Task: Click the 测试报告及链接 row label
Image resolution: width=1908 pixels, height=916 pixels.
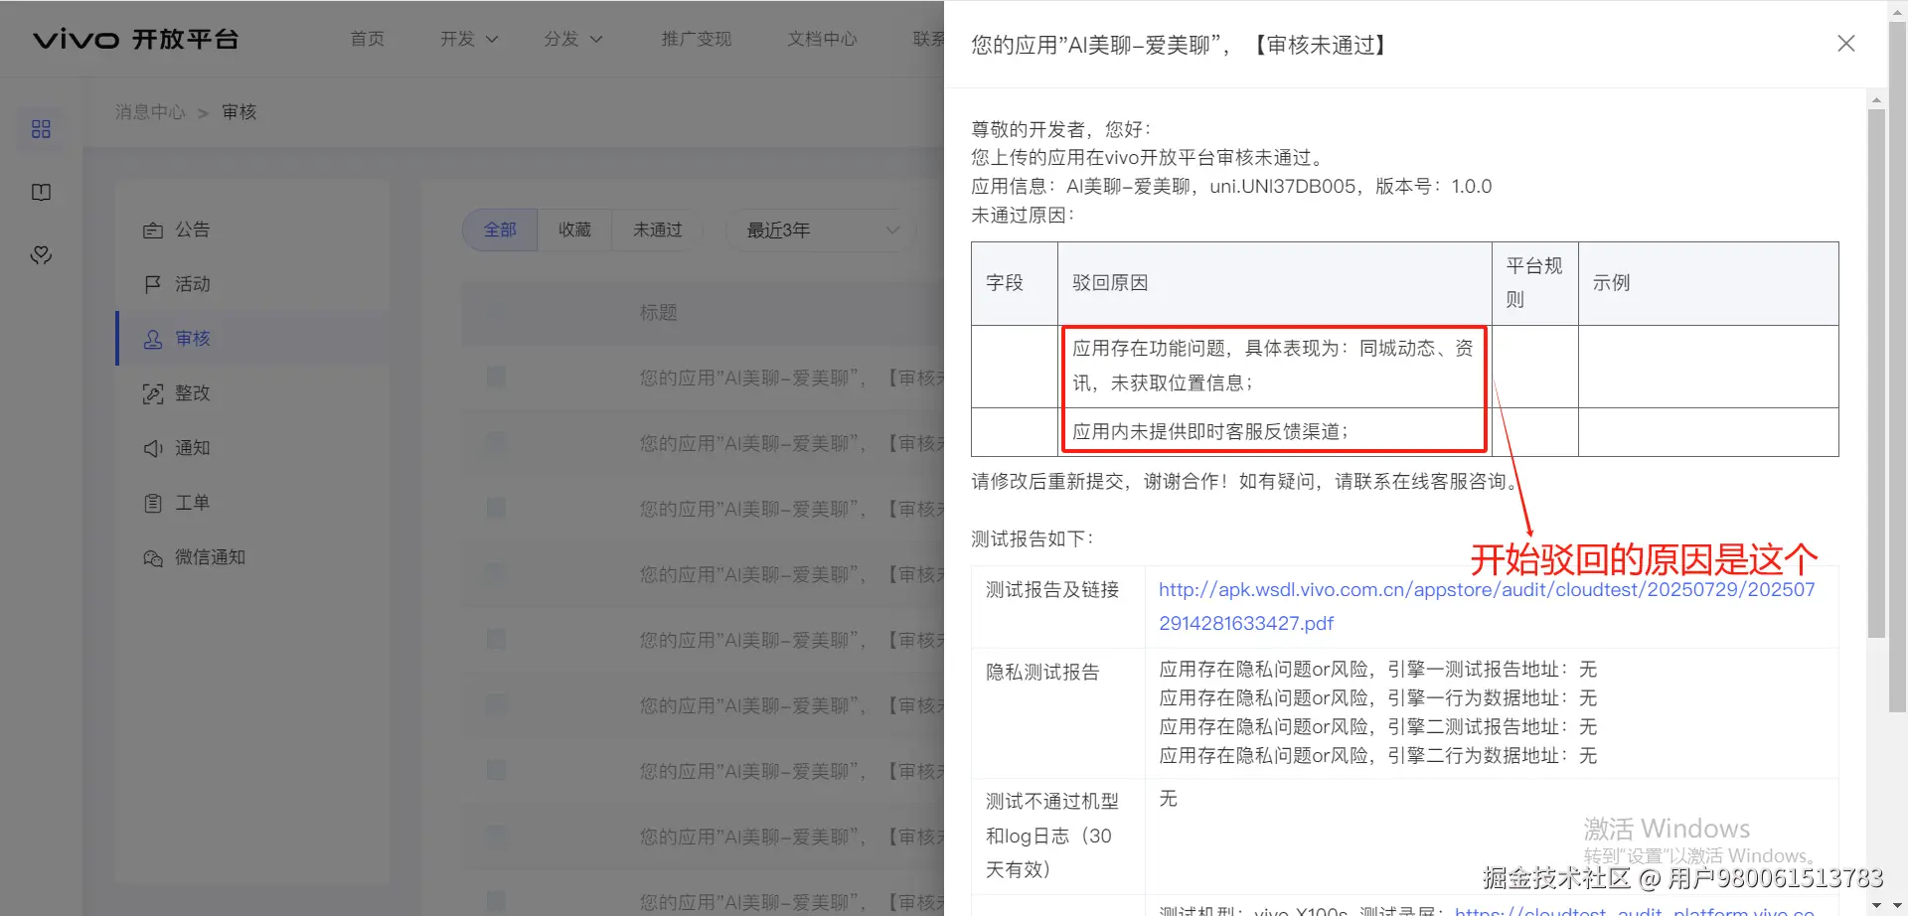Action: pos(1052,590)
